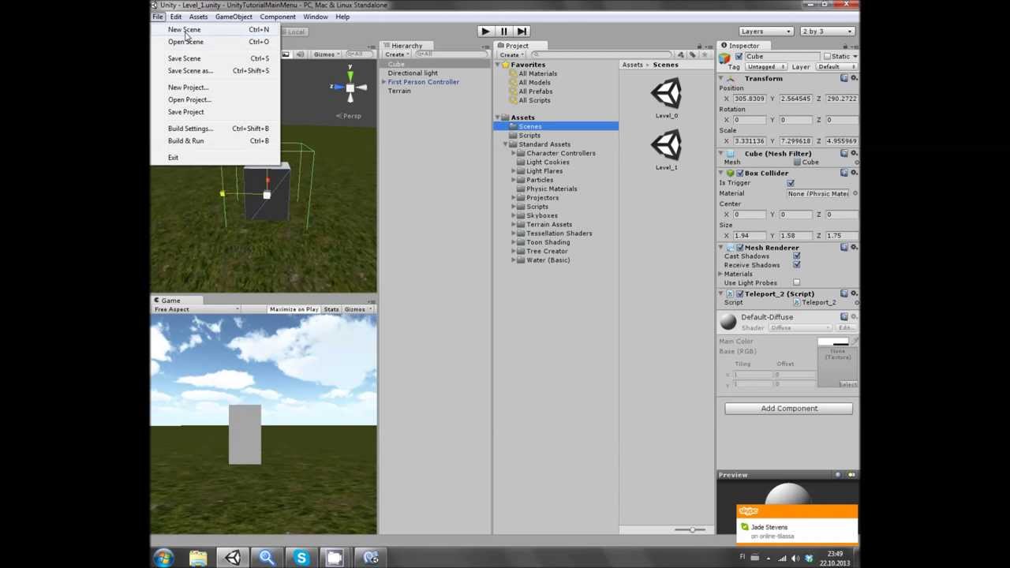Click the Step frame button
1010x568 pixels.
click(522, 32)
